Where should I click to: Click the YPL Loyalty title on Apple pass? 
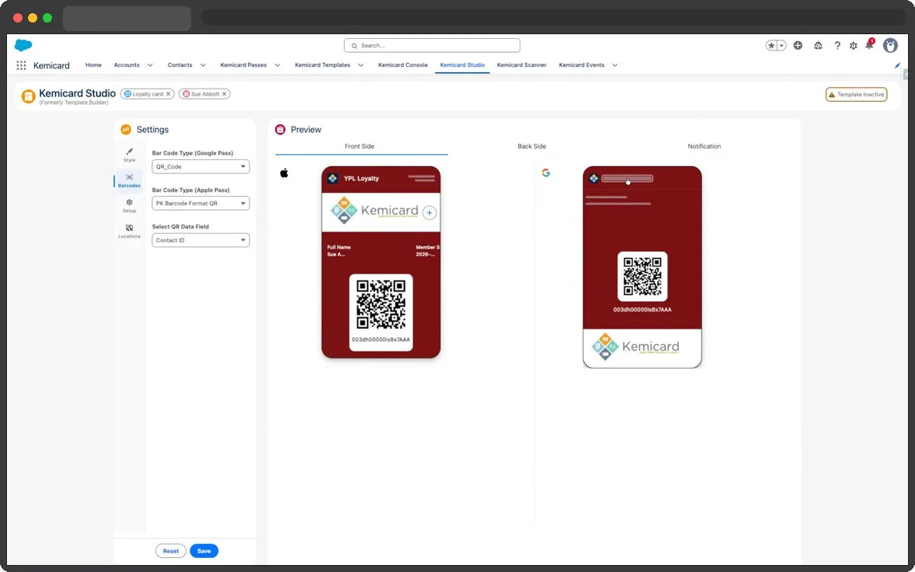pos(361,179)
